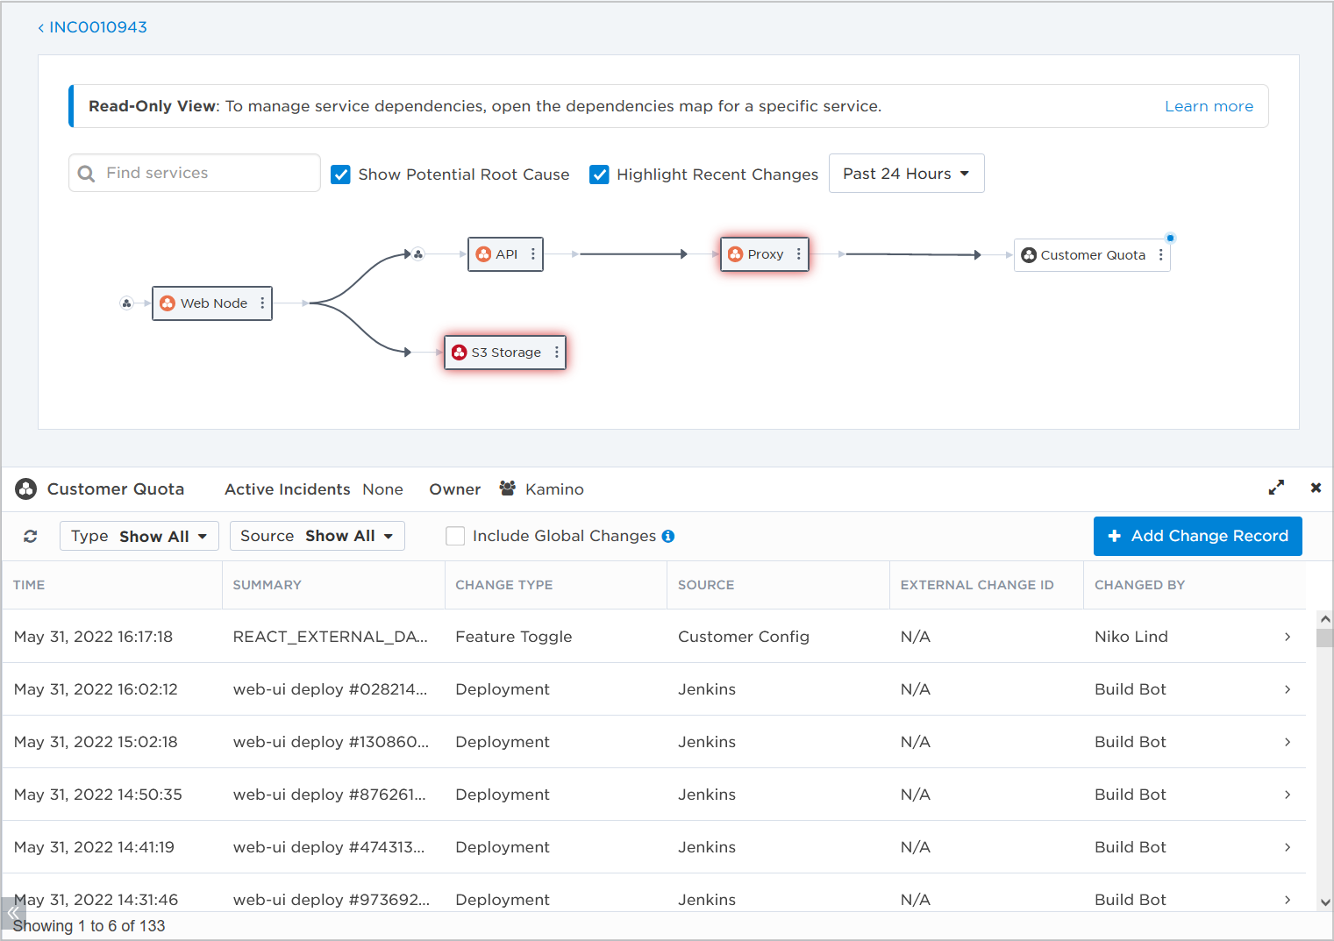
Task: Click the upstream node before Web Node
Action: (x=126, y=303)
